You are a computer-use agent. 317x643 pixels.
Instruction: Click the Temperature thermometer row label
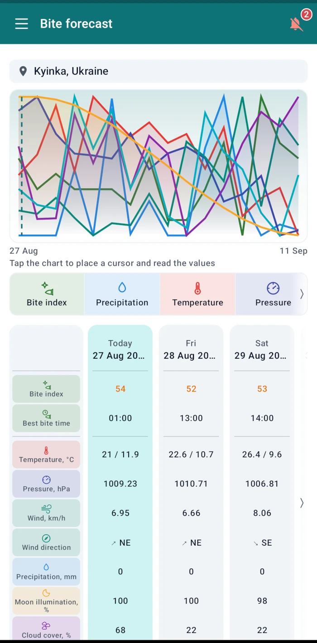click(x=46, y=454)
